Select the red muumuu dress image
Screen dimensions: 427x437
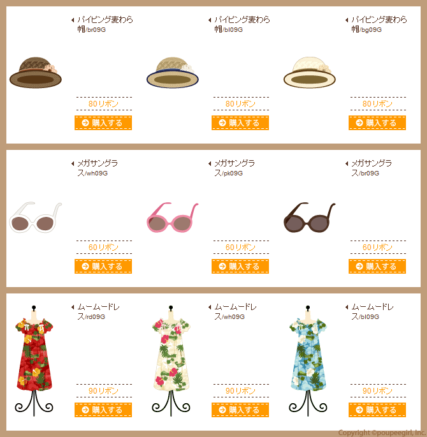click(x=34, y=360)
